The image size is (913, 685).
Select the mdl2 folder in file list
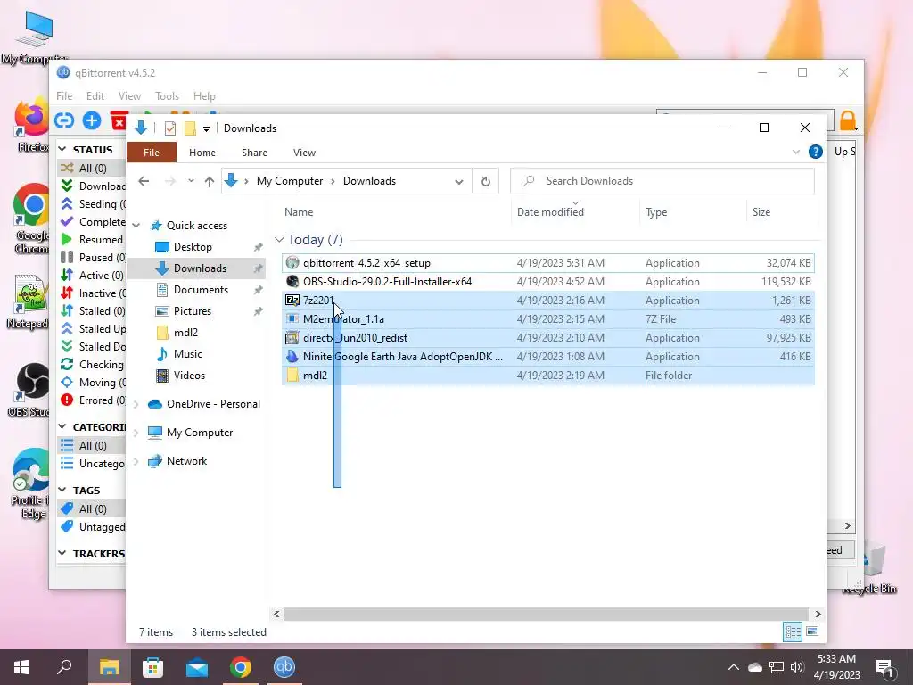click(x=548, y=376)
